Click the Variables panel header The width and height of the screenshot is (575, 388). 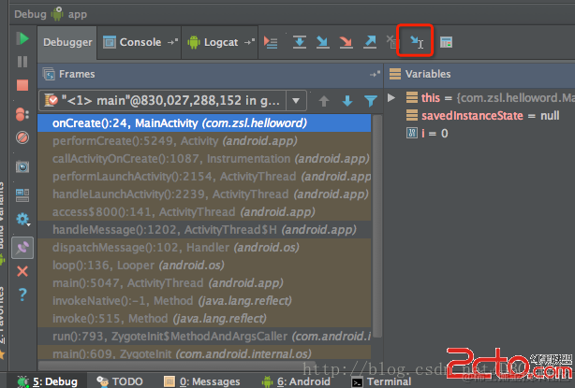(479, 74)
